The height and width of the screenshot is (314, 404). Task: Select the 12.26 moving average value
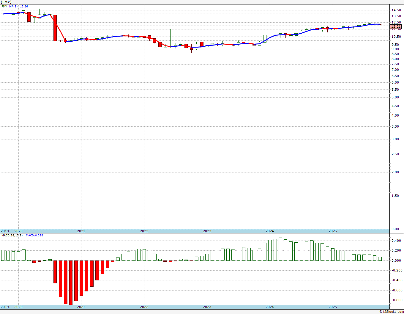tap(24, 6)
